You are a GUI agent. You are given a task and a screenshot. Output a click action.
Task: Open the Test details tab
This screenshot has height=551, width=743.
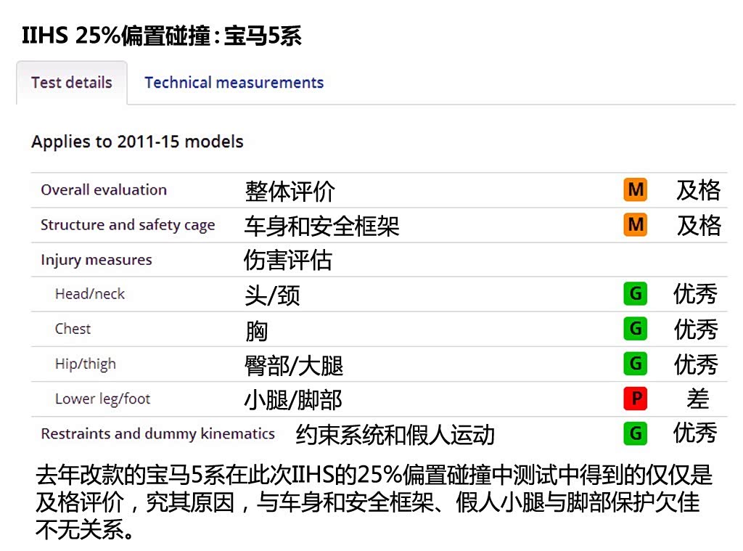[x=72, y=83]
